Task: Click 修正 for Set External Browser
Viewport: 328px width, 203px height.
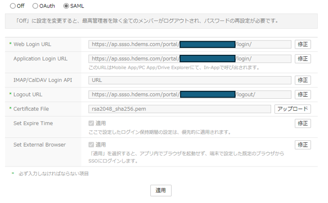Action: pos(303,145)
